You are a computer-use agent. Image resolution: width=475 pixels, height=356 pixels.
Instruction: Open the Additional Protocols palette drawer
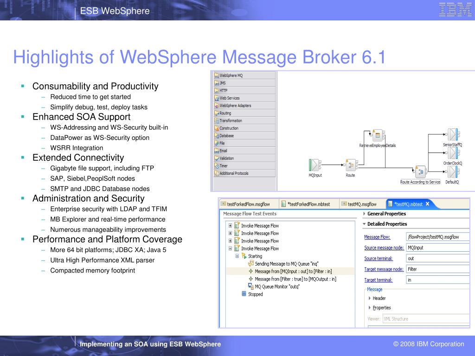tap(244, 173)
